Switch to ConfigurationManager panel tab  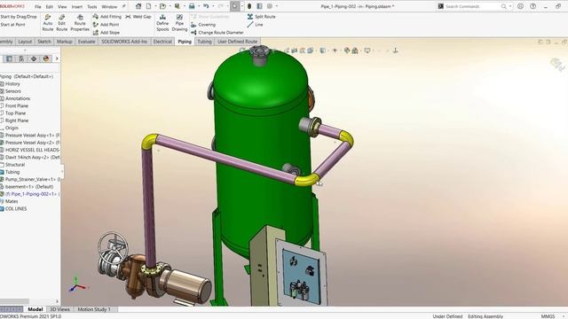click(21, 58)
